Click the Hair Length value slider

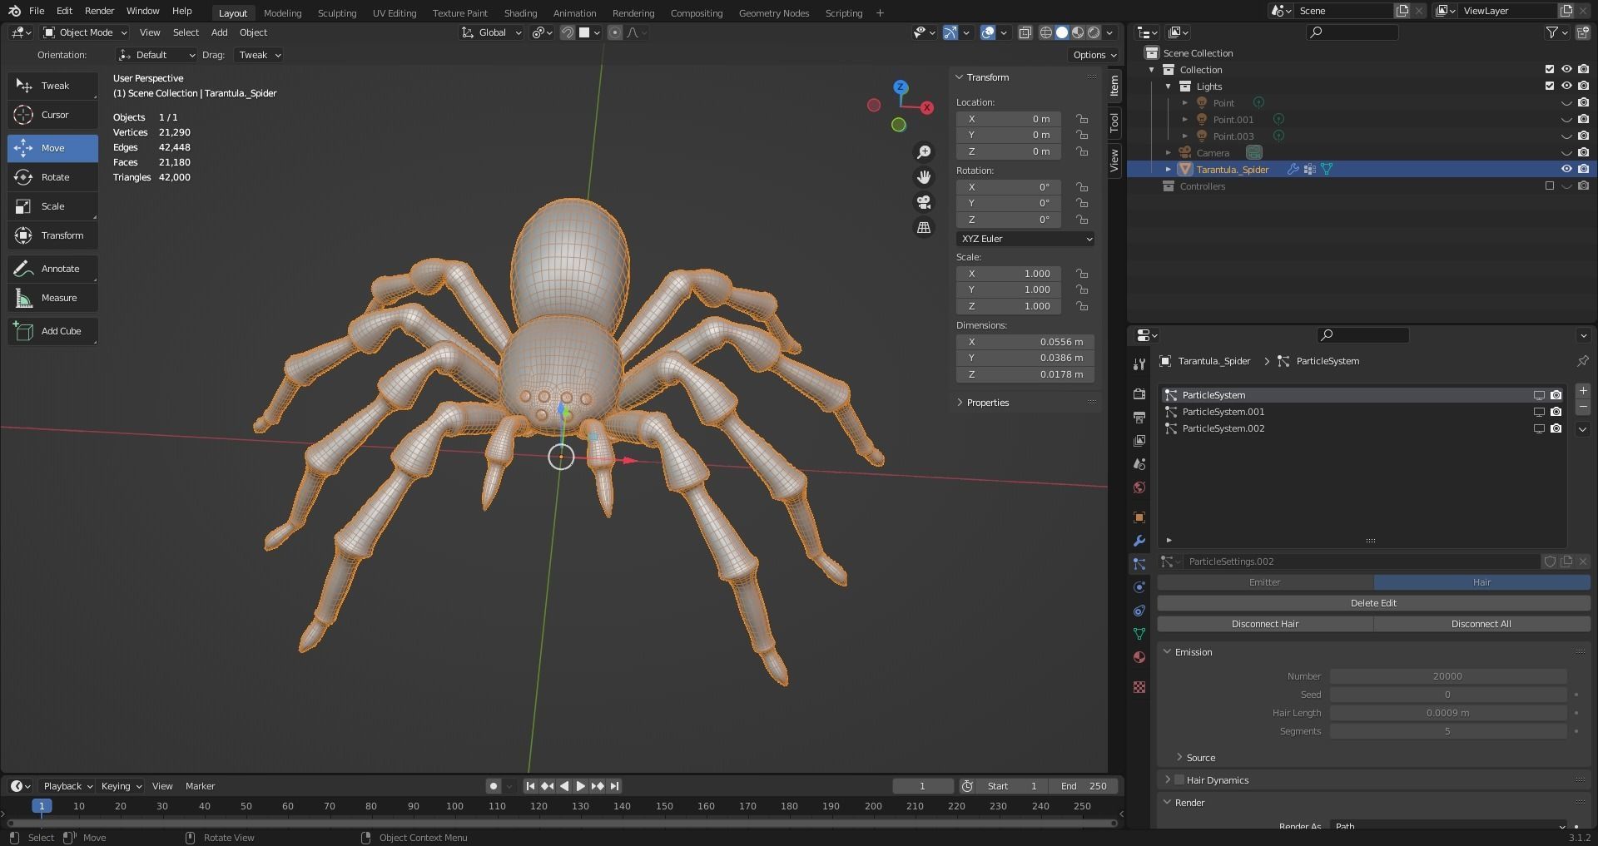tap(1448, 713)
